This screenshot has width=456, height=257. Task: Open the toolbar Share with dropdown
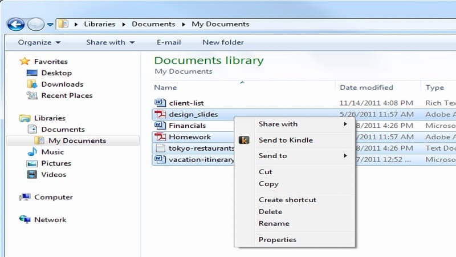(x=110, y=42)
